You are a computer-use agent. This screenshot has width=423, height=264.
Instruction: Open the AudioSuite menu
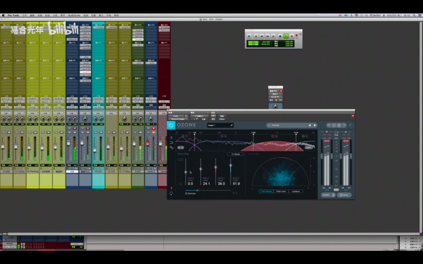[74, 15]
